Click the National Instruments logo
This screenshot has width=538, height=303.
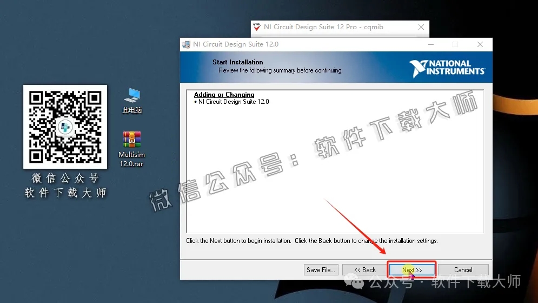click(447, 68)
